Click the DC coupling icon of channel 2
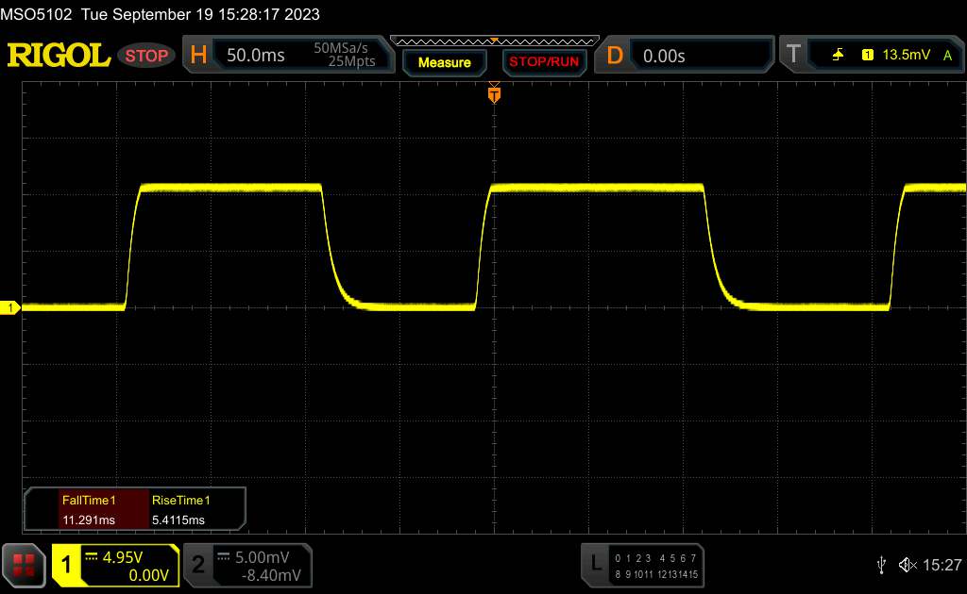Screen dimensions: 967x594 pos(223,556)
